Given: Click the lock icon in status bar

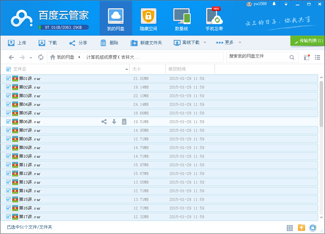Looking at the screenshot, I should pyautogui.click(x=313, y=228).
